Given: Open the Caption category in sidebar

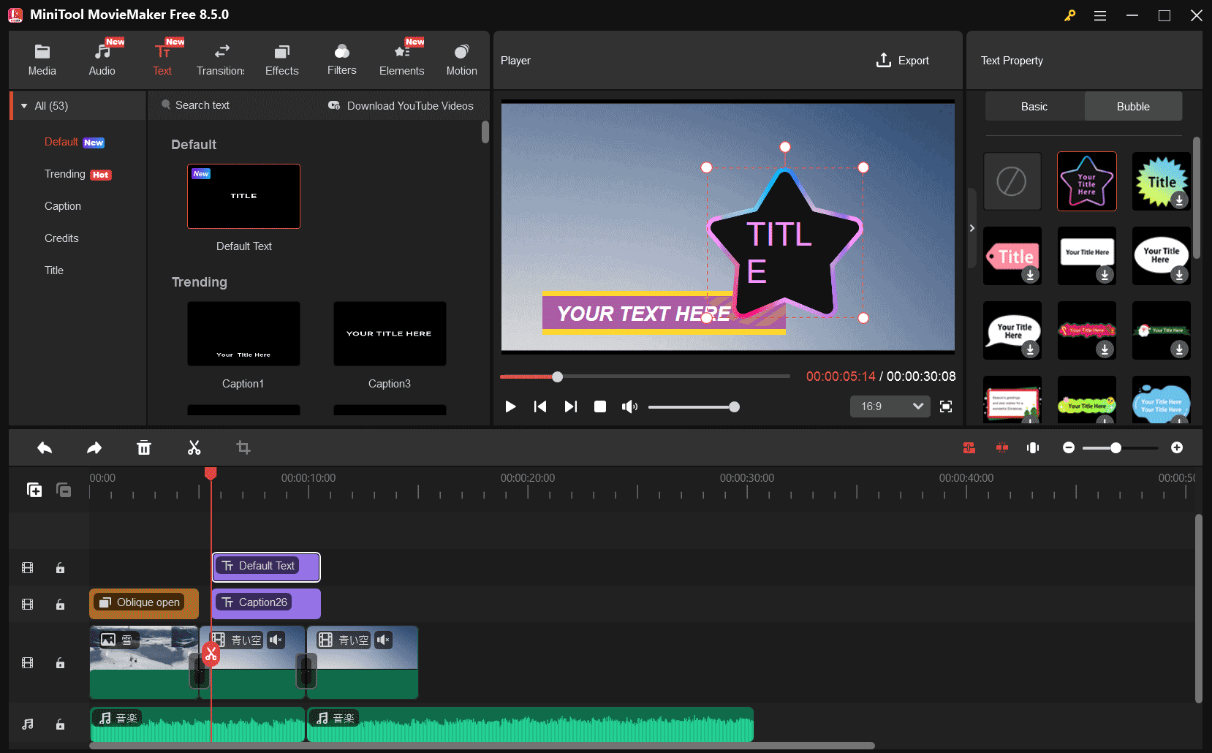Looking at the screenshot, I should 63,205.
